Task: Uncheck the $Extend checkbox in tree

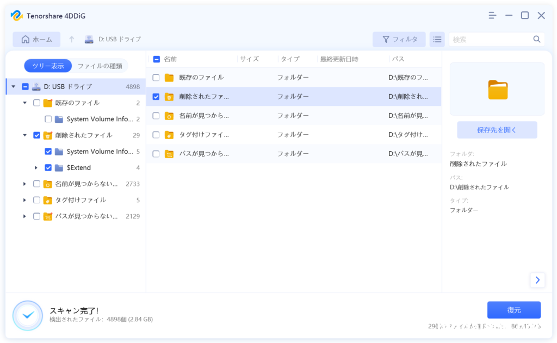Action: tap(48, 167)
